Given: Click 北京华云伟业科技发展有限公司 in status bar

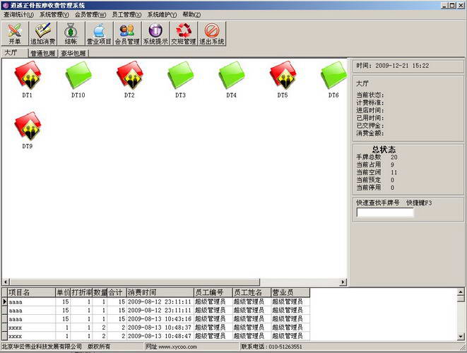Looking at the screenshot, I should coord(42,347).
